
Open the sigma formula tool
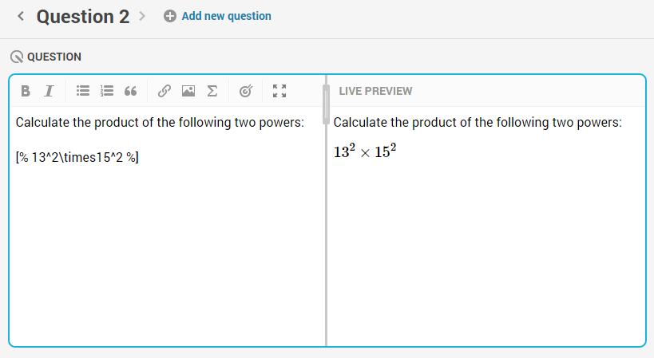coord(212,91)
